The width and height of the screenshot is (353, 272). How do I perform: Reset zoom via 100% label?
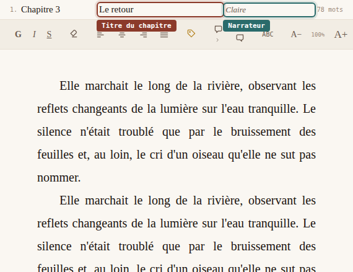[318, 35]
